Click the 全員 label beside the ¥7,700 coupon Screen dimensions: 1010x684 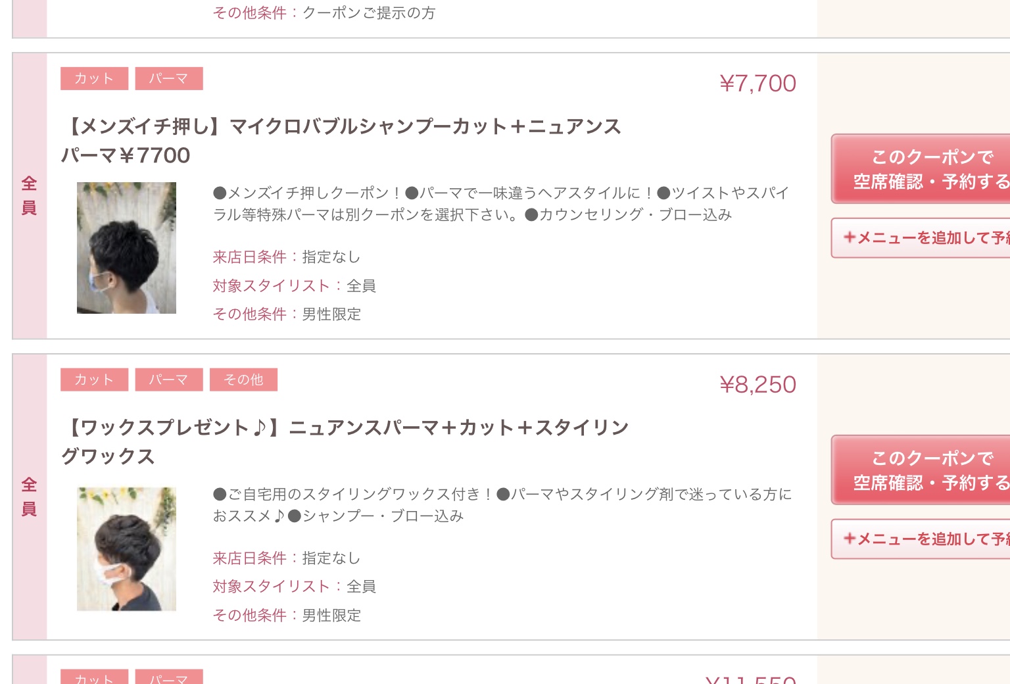click(29, 195)
